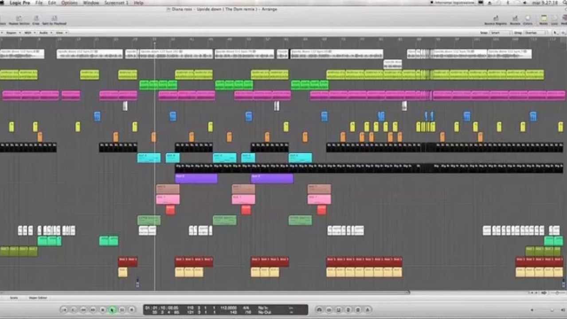Open the left-click pointer tool menu

coord(555,33)
